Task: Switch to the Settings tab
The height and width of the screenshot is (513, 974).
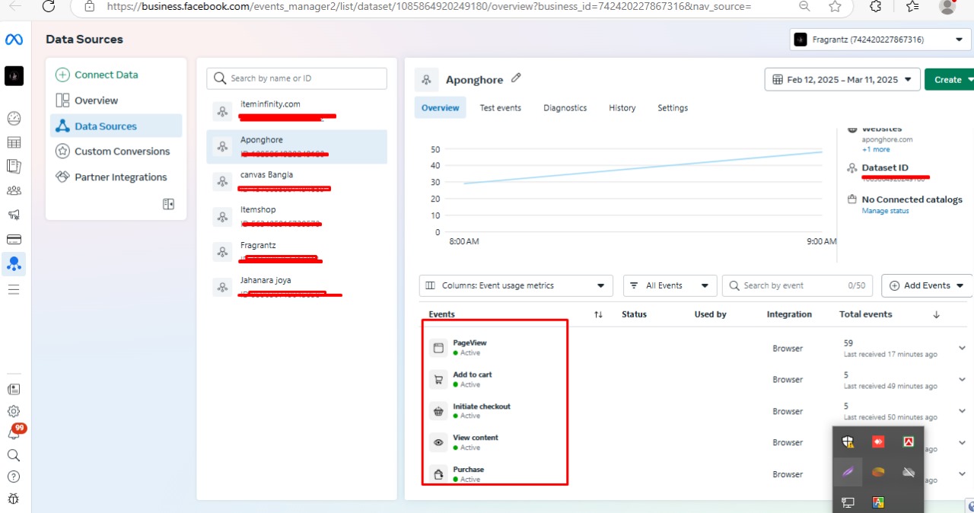Action: tap(673, 108)
